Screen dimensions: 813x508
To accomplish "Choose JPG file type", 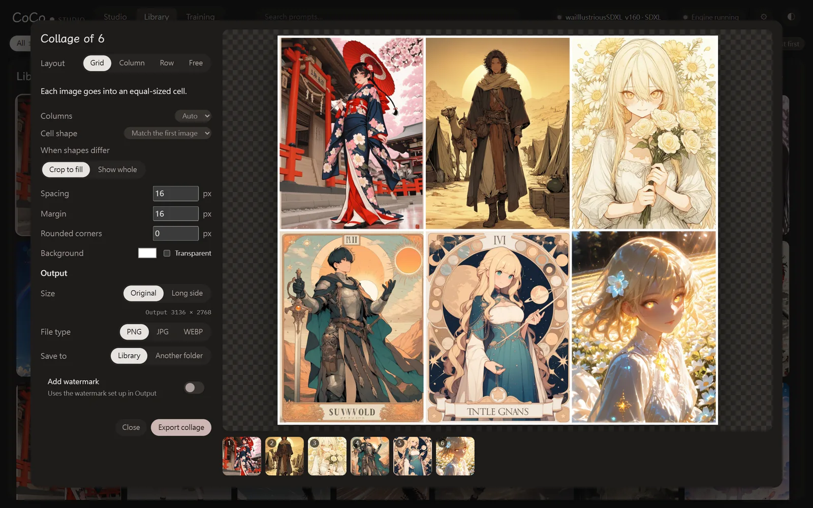I will click(x=163, y=332).
